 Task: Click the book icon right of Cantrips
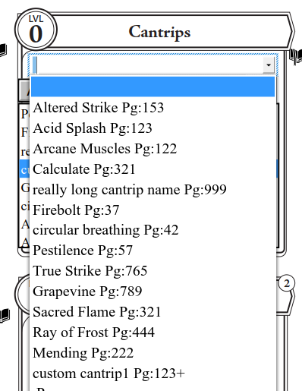pyautogui.click(x=296, y=56)
